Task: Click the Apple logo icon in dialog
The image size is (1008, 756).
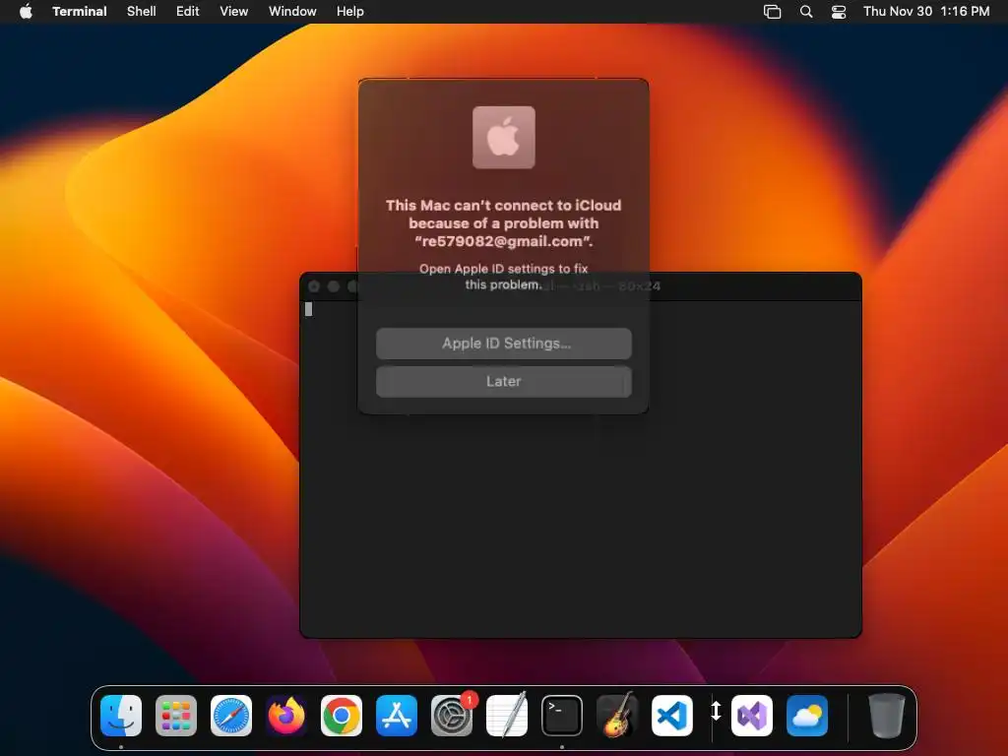Action: [504, 137]
